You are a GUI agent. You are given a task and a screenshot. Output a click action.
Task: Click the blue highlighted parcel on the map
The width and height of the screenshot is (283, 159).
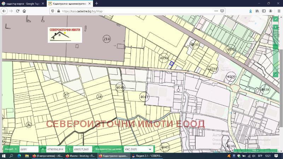pyautogui.click(x=172, y=64)
